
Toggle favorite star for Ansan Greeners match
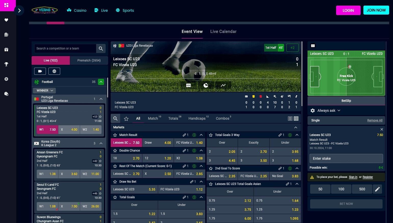[x=100, y=161]
